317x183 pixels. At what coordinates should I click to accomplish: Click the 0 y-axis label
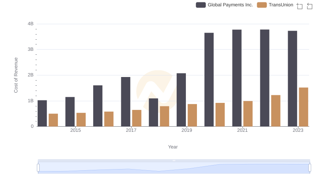click(32, 126)
